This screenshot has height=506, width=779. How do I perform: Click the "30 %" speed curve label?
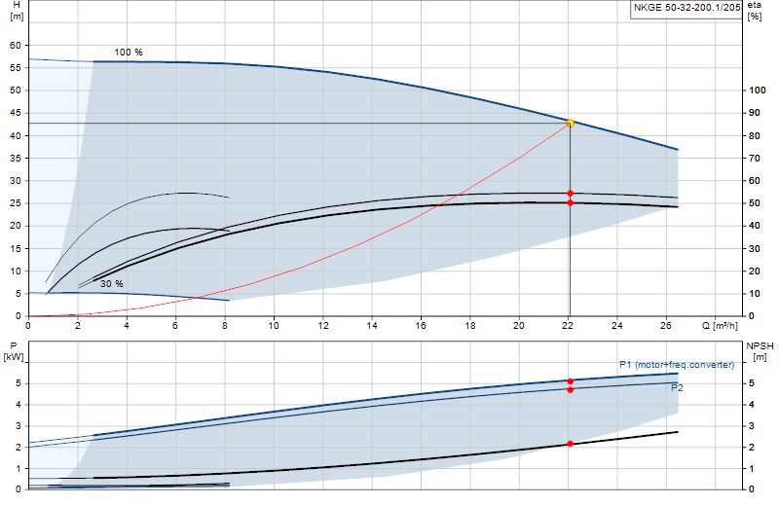112,284
